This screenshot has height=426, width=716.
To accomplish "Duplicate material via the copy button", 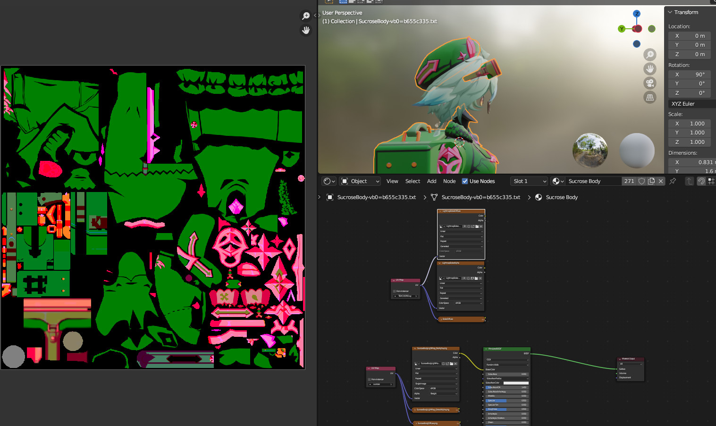I will click(x=651, y=181).
